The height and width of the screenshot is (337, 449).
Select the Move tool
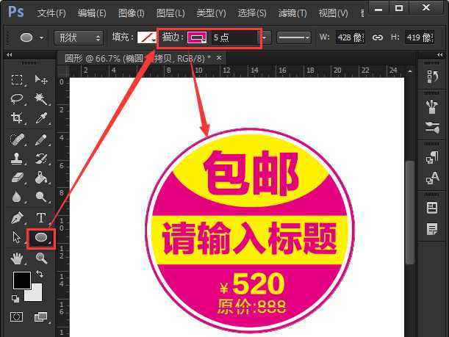[x=41, y=80]
